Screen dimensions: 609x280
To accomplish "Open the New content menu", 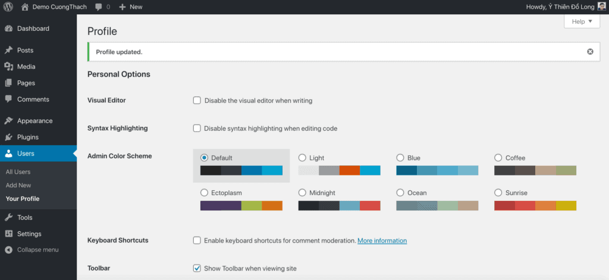I will coord(131,7).
